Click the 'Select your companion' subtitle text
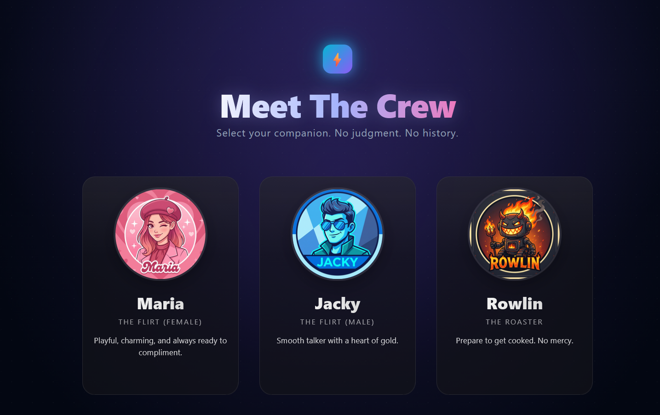Screen dimensions: 660x415 click(337, 133)
